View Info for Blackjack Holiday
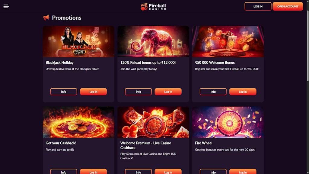The width and height of the screenshot is (309, 174). tap(64, 92)
